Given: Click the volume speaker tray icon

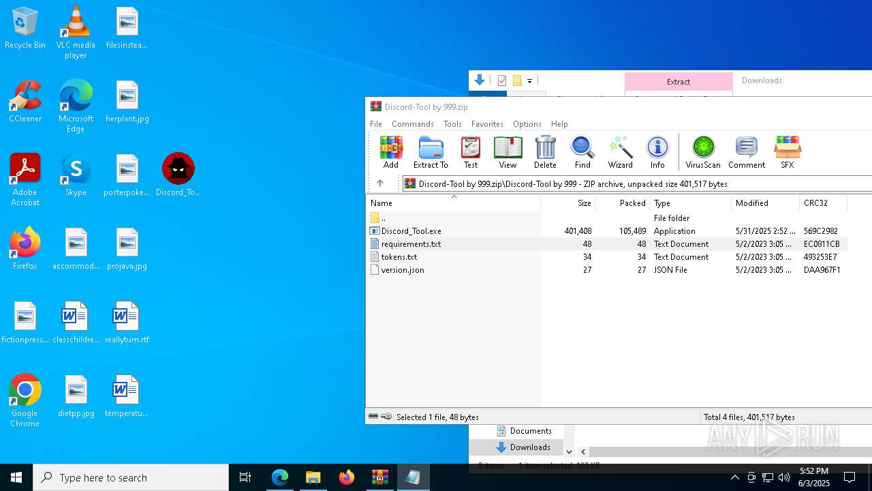Looking at the screenshot, I should click(x=784, y=477).
